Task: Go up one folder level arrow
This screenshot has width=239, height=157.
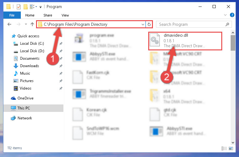Action: pos(32,24)
